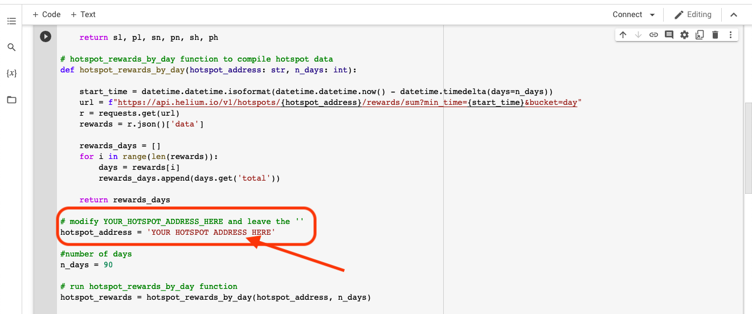Open the Files folder panel
Image resolution: width=752 pixels, height=314 pixels.
[11, 100]
